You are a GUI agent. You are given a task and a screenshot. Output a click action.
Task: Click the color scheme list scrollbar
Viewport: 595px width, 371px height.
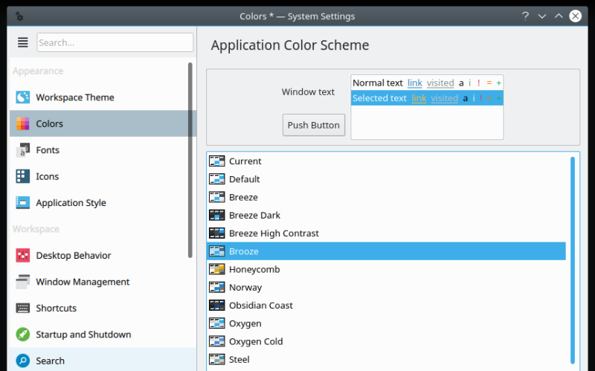[572, 253]
